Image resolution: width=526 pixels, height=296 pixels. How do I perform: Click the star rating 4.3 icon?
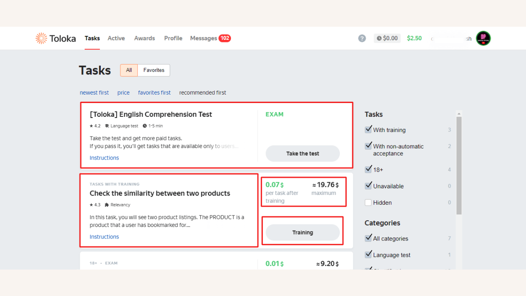[x=91, y=205]
